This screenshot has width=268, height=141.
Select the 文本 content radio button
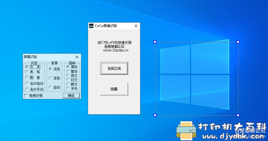pos(27,67)
